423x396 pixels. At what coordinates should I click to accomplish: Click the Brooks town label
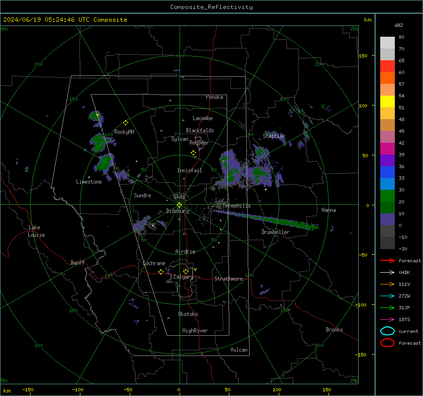coord(334,330)
